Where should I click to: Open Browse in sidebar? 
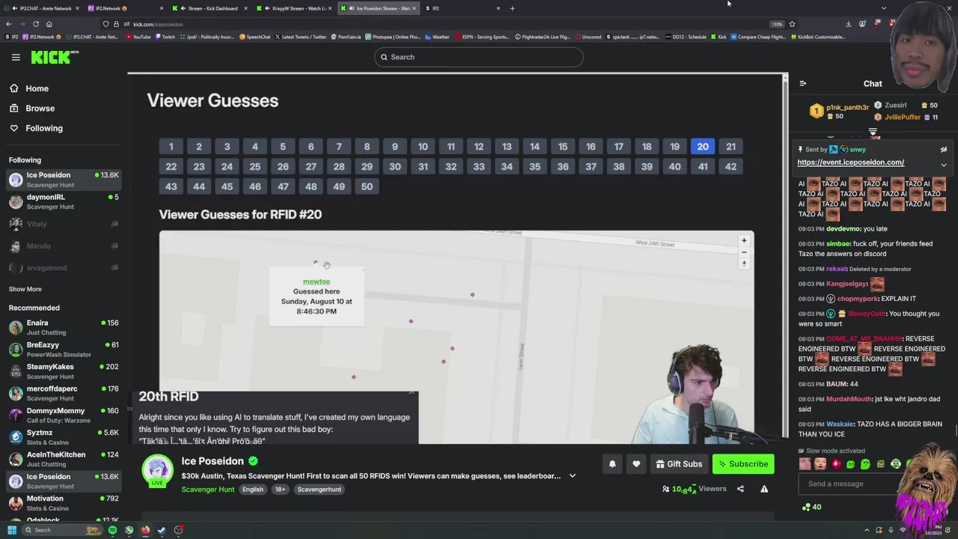click(x=40, y=109)
